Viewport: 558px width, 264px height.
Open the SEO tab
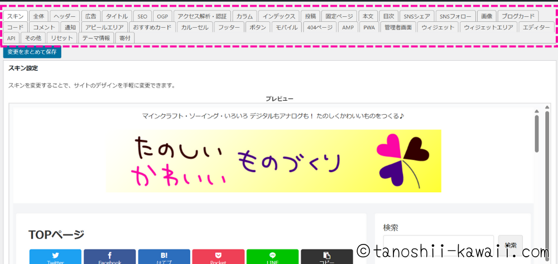[142, 16]
